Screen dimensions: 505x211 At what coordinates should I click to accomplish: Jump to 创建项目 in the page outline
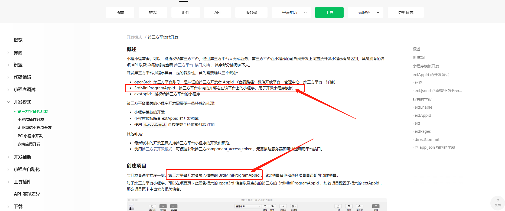pyautogui.click(x=420, y=58)
